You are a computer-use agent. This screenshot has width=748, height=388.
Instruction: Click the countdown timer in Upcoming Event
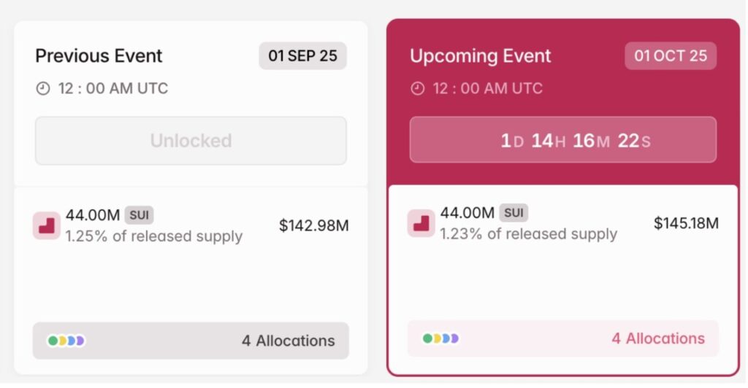562,140
